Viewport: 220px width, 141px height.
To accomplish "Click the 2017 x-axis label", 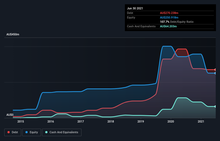I will [81, 121].
